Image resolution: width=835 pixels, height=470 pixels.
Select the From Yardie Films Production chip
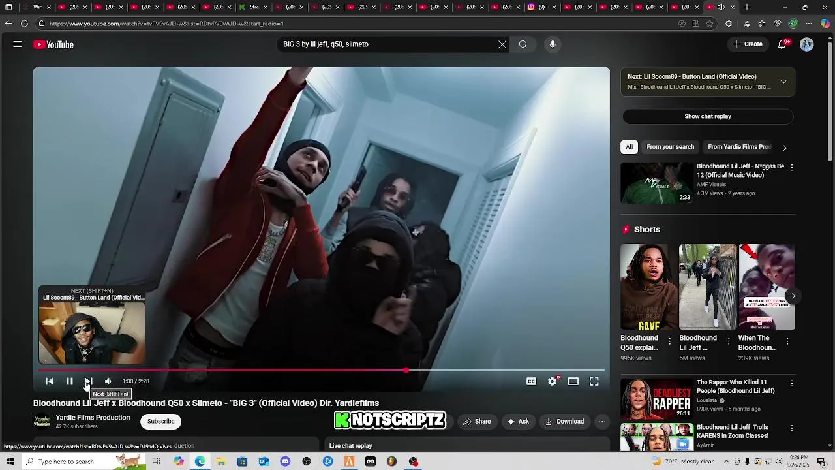tap(740, 147)
